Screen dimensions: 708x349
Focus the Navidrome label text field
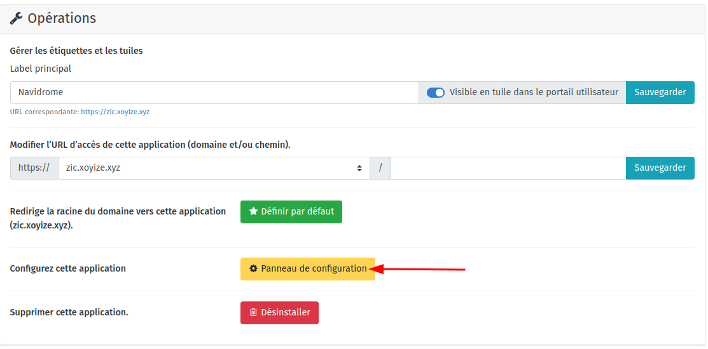coord(214,93)
